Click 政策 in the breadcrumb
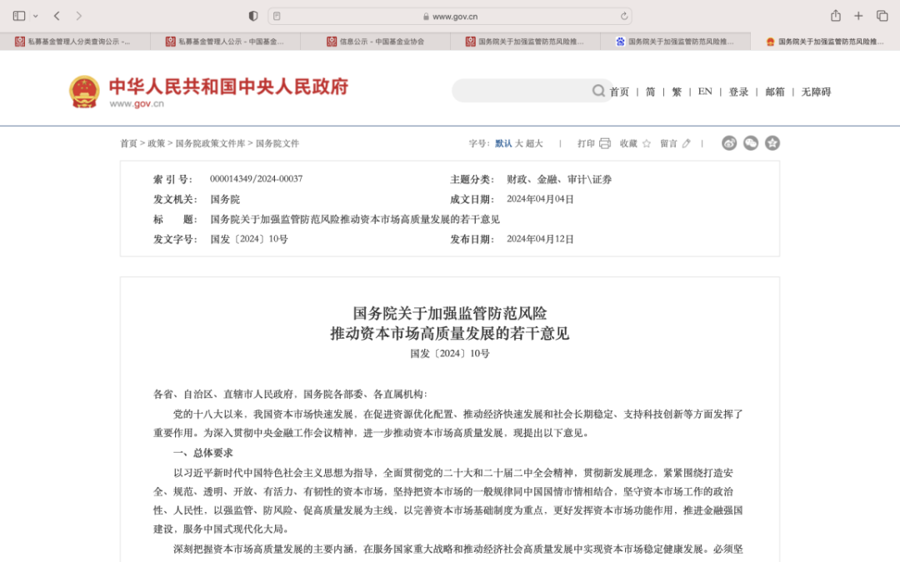This screenshot has width=900, height=562. (156, 143)
